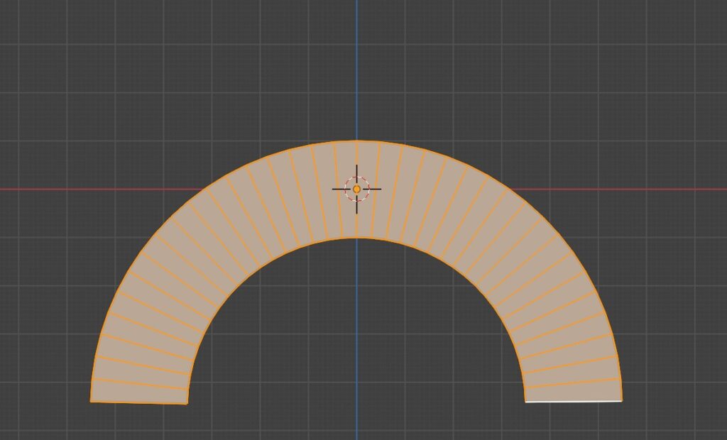This screenshot has width=727, height=440.
Task: Select the inner bottom-right corner vertex of arch
Action: click(x=525, y=402)
